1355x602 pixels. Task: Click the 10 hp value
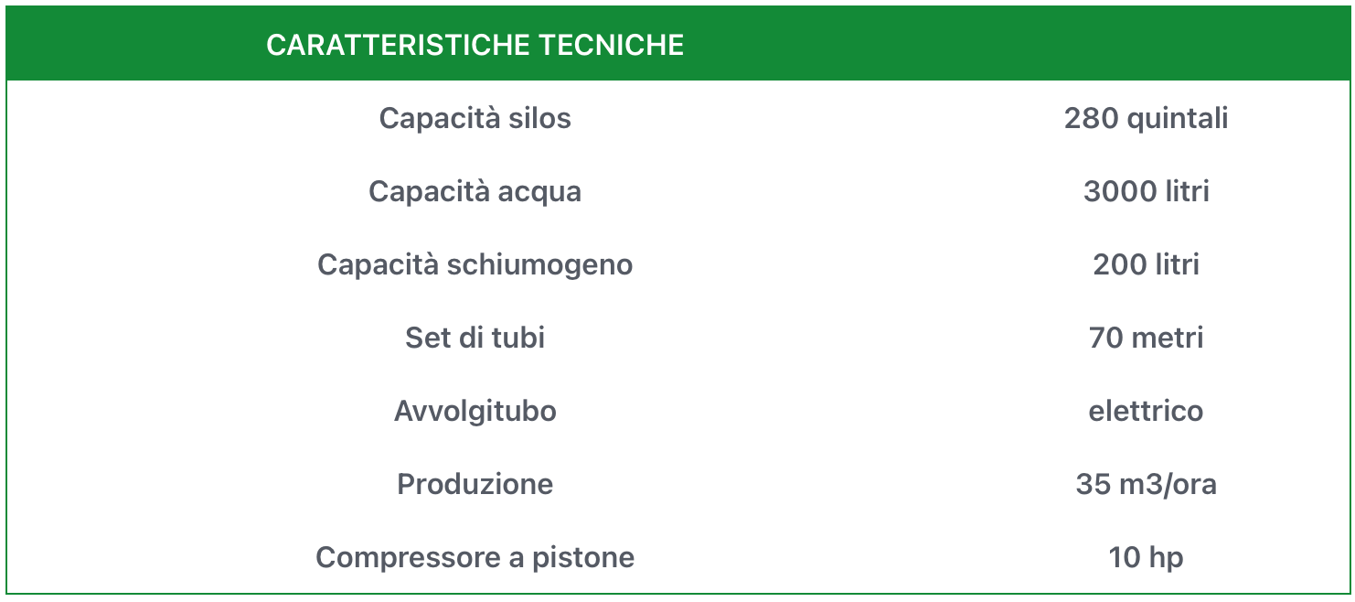pyautogui.click(x=1146, y=557)
